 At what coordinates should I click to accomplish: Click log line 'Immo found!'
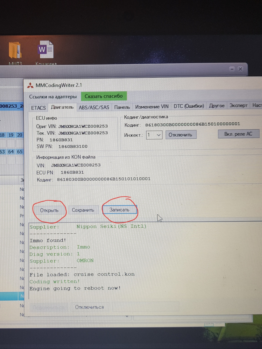pos(48,240)
